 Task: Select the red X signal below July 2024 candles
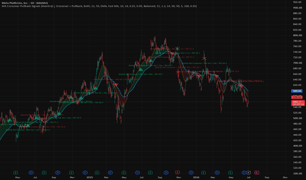pos(42,132)
